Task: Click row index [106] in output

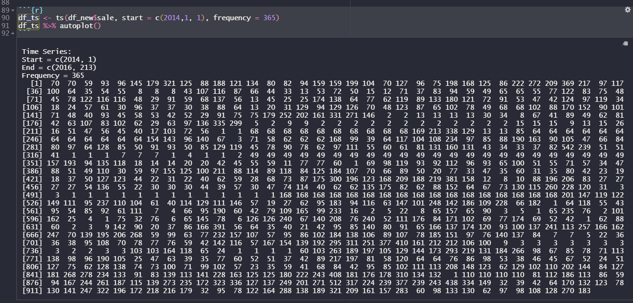Action: click(32, 107)
